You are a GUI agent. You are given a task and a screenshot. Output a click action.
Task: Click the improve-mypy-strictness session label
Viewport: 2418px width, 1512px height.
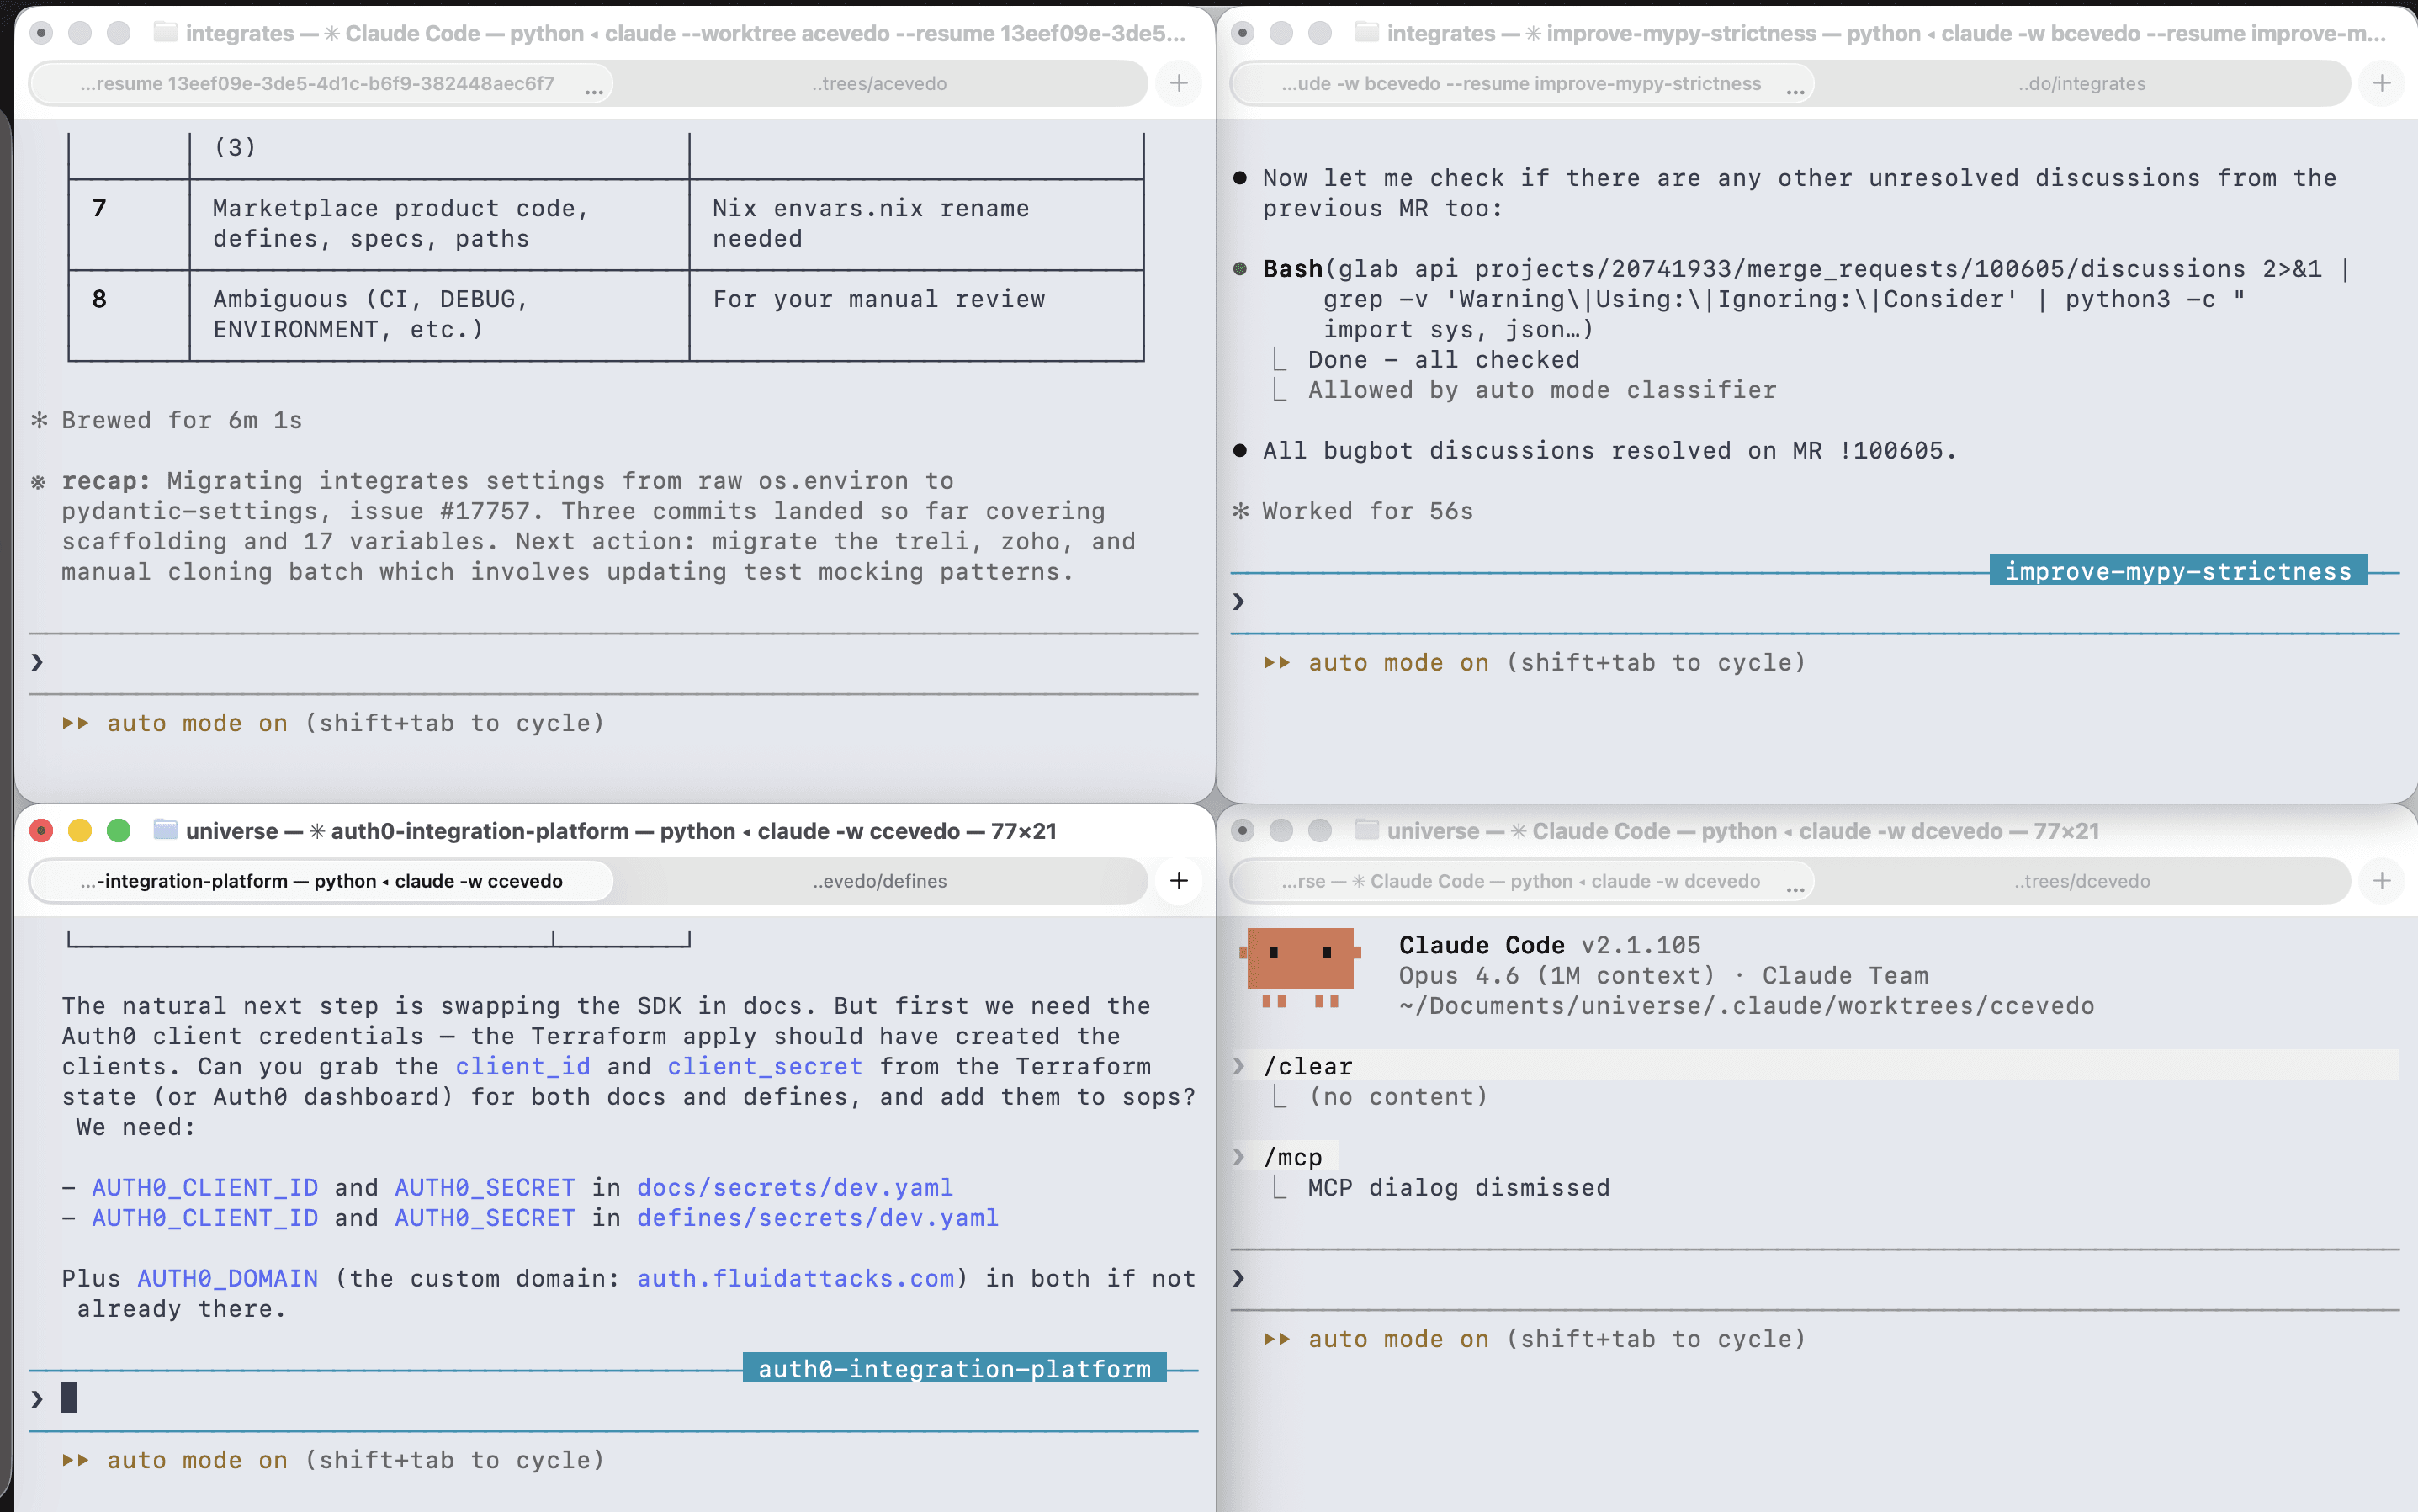pyautogui.click(x=2177, y=571)
